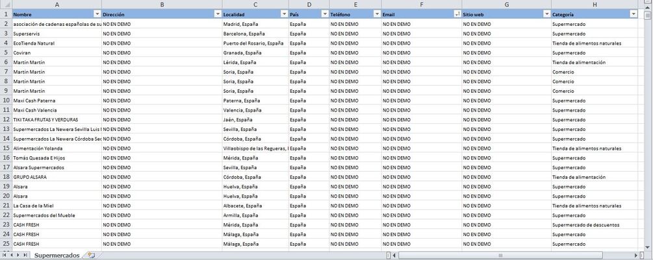This screenshot has width=653, height=260.
Task: Select row 1 header
Action: (x=6, y=14)
